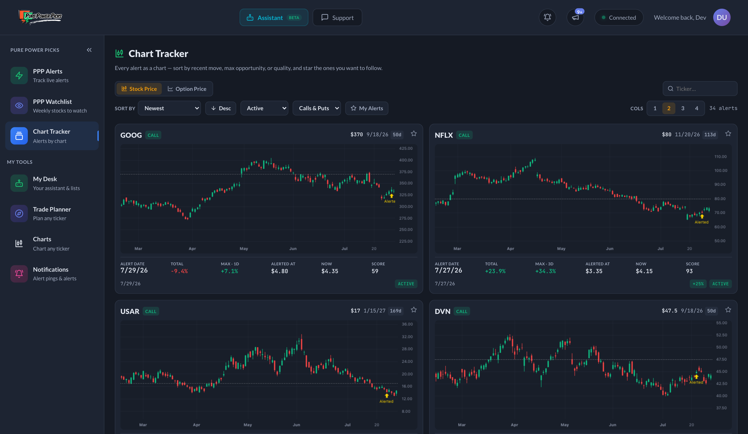Click the Connected status indicator
Screen dimensions: 748x434
pos(619,17)
